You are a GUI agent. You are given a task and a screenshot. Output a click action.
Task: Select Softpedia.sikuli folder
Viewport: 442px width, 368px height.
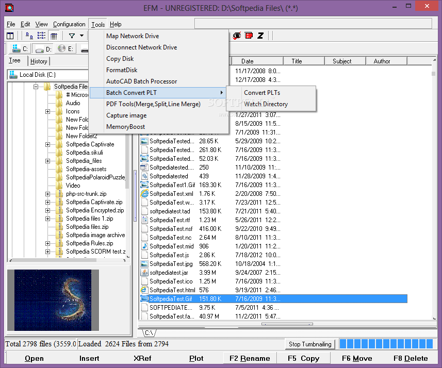85,153
